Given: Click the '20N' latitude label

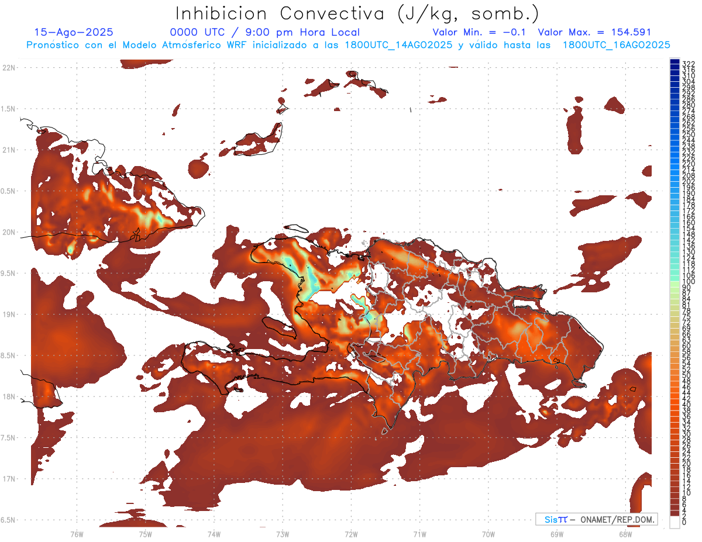Looking at the screenshot, I should tap(8, 232).
